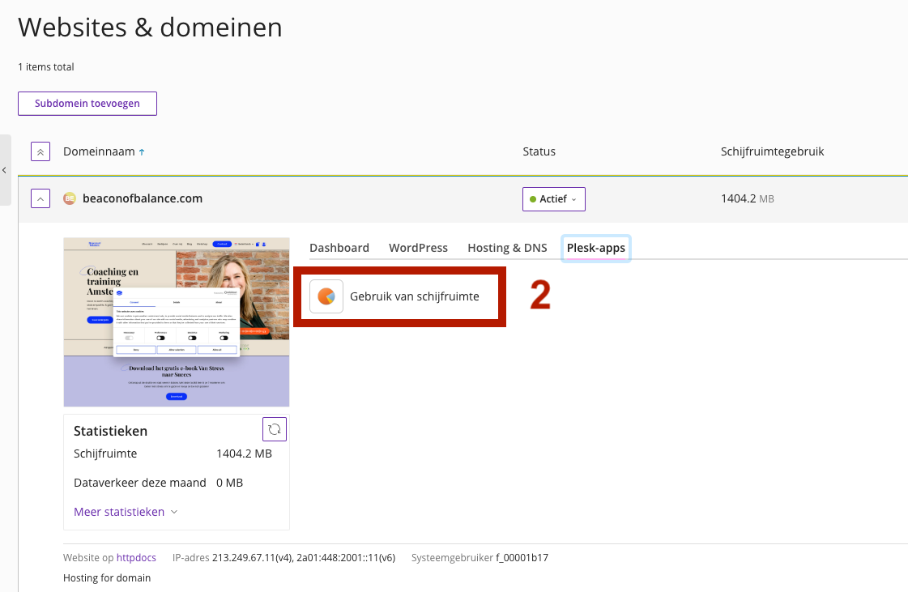The width and height of the screenshot is (908, 592).
Task: Collapse the beaconofbalance.com domain row
Action: click(40, 198)
